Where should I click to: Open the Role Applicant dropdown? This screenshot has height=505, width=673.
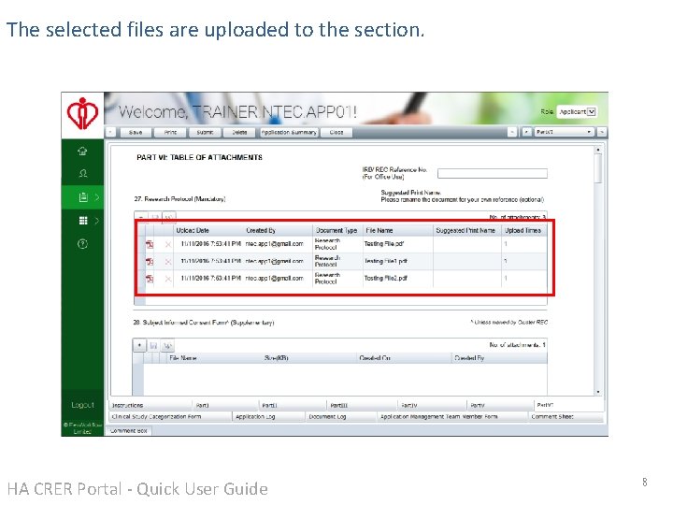[577, 111]
